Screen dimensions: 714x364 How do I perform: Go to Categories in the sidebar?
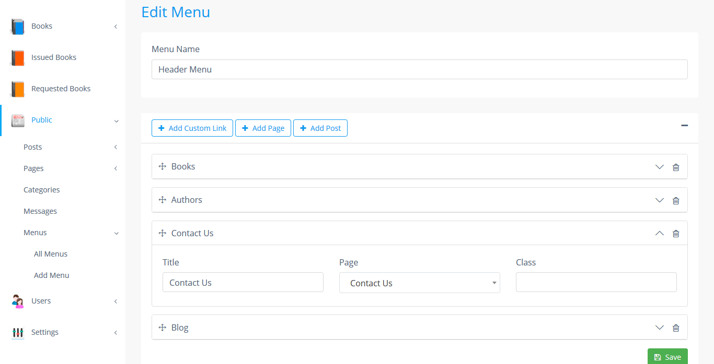(x=42, y=190)
